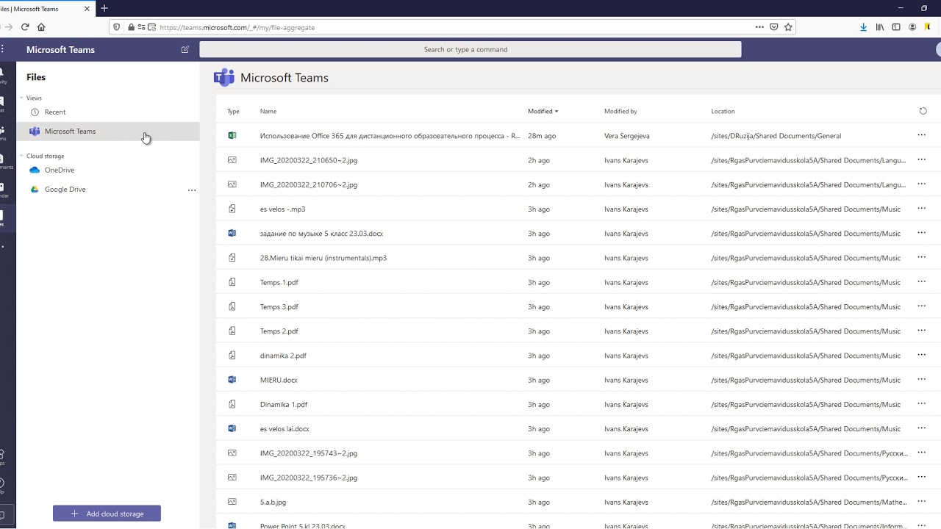Open Google Drive more options ellipsis

[x=192, y=190]
